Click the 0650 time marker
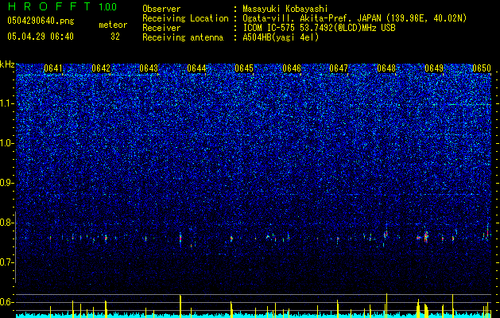 pos(482,68)
